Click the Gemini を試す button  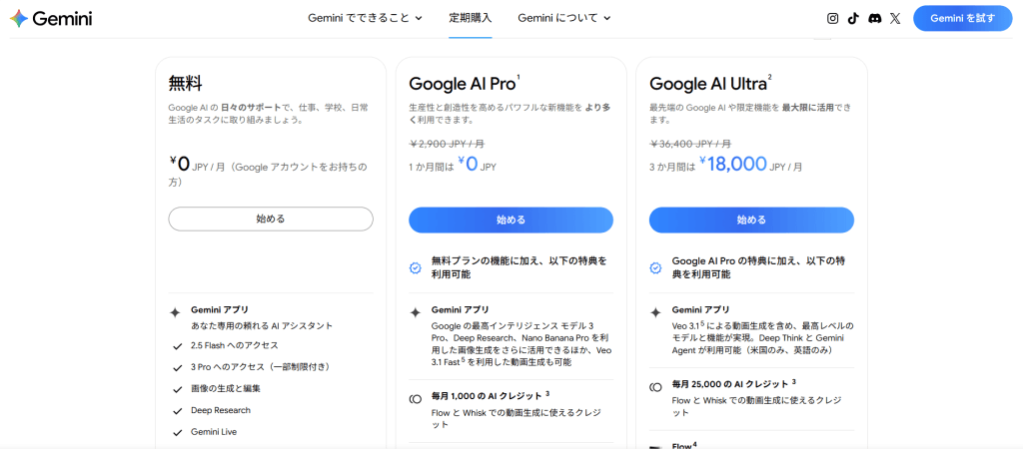(x=962, y=18)
